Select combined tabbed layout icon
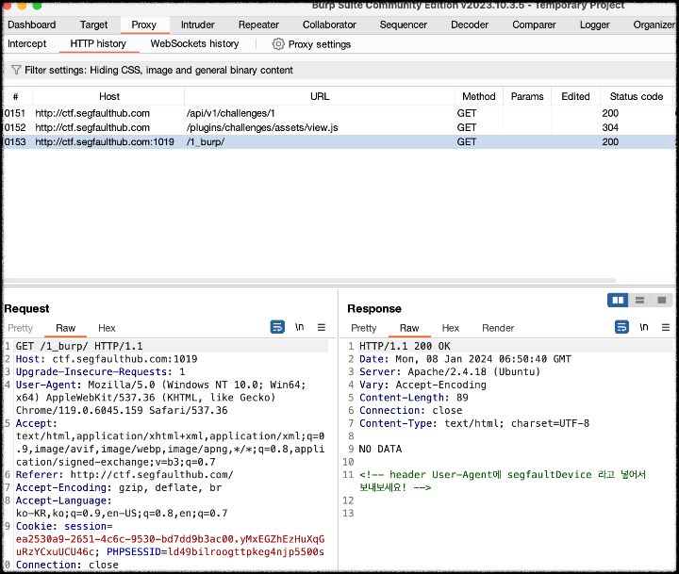 click(662, 300)
